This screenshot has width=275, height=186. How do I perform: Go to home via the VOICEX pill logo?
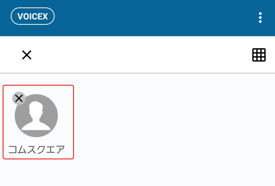(32, 16)
